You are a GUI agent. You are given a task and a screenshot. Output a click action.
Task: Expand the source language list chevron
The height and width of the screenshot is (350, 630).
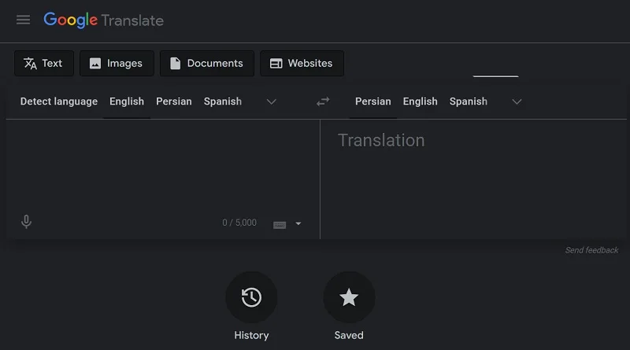(x=272, y=102)
